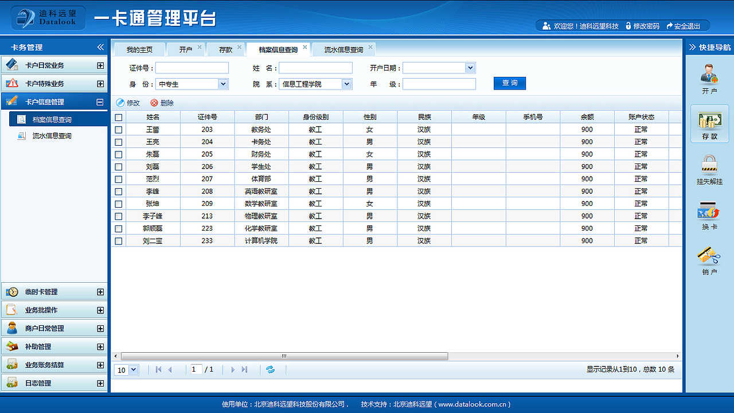Check the row for 李子峰
The image size is (734, 413).
119,216
